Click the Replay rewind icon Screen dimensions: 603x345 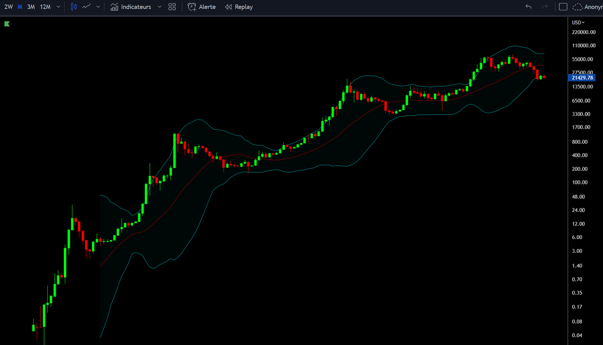point(229,7)
